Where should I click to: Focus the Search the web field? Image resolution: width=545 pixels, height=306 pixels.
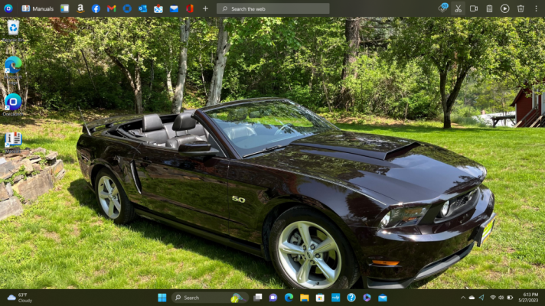coord(272,8)
